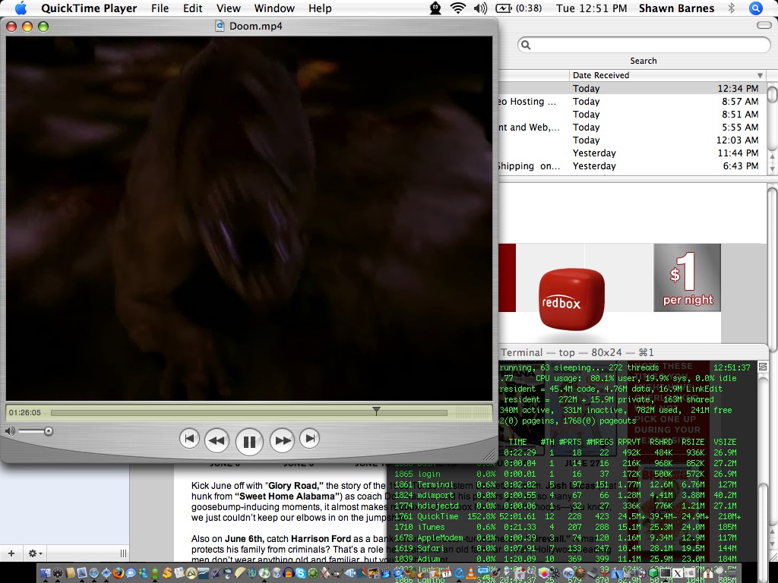Click the Mail sidebar divider handle
778x583 pixels.
(x=123, y=553)
